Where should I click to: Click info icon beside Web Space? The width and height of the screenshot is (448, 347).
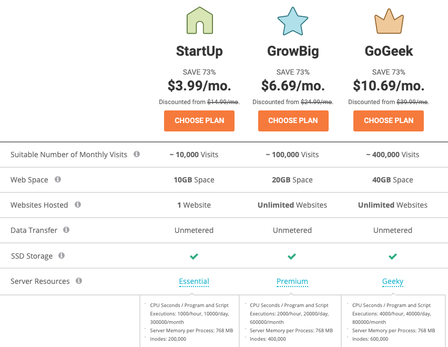click(x=58, y=179)
